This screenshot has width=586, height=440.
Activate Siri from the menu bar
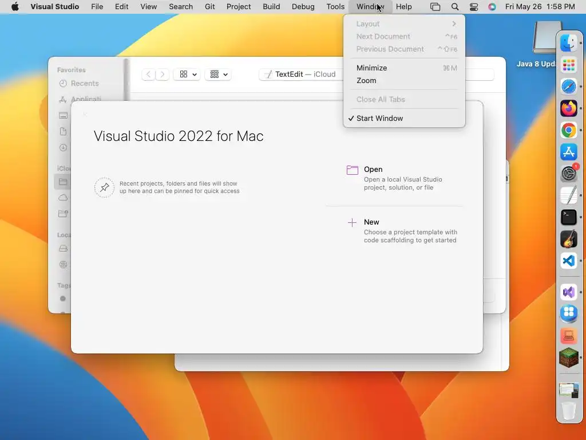[x=492, y=7]
